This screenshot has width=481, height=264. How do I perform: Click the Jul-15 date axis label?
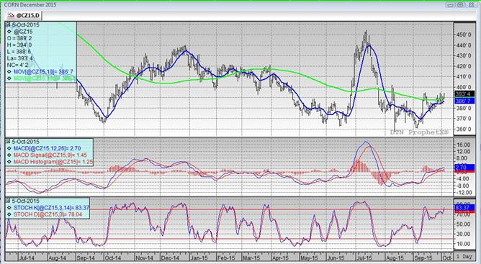click(365, 258)
